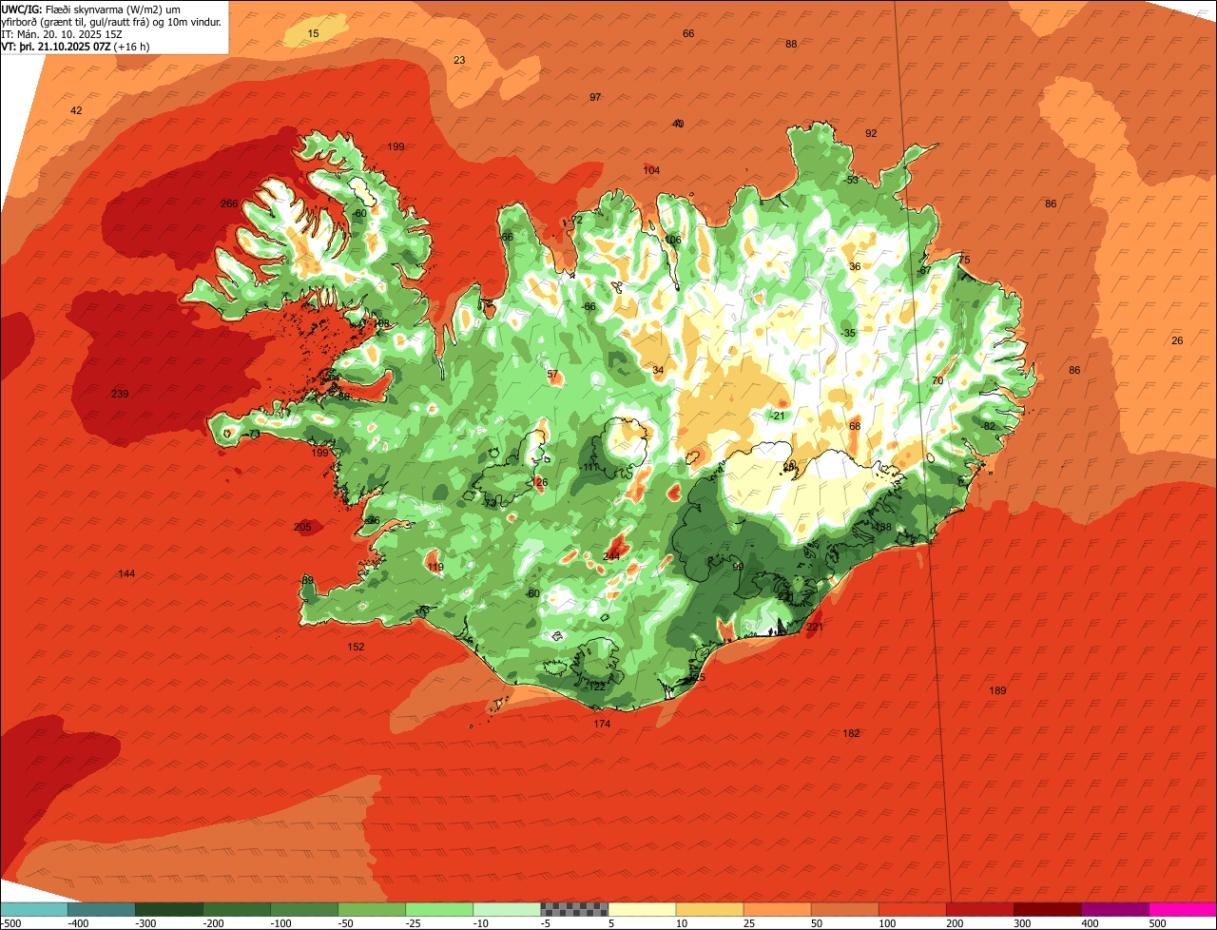Click the flux value 174 off the south coast
The width and height of the screenshot is (1217, 930).
(x=602, y=724)
